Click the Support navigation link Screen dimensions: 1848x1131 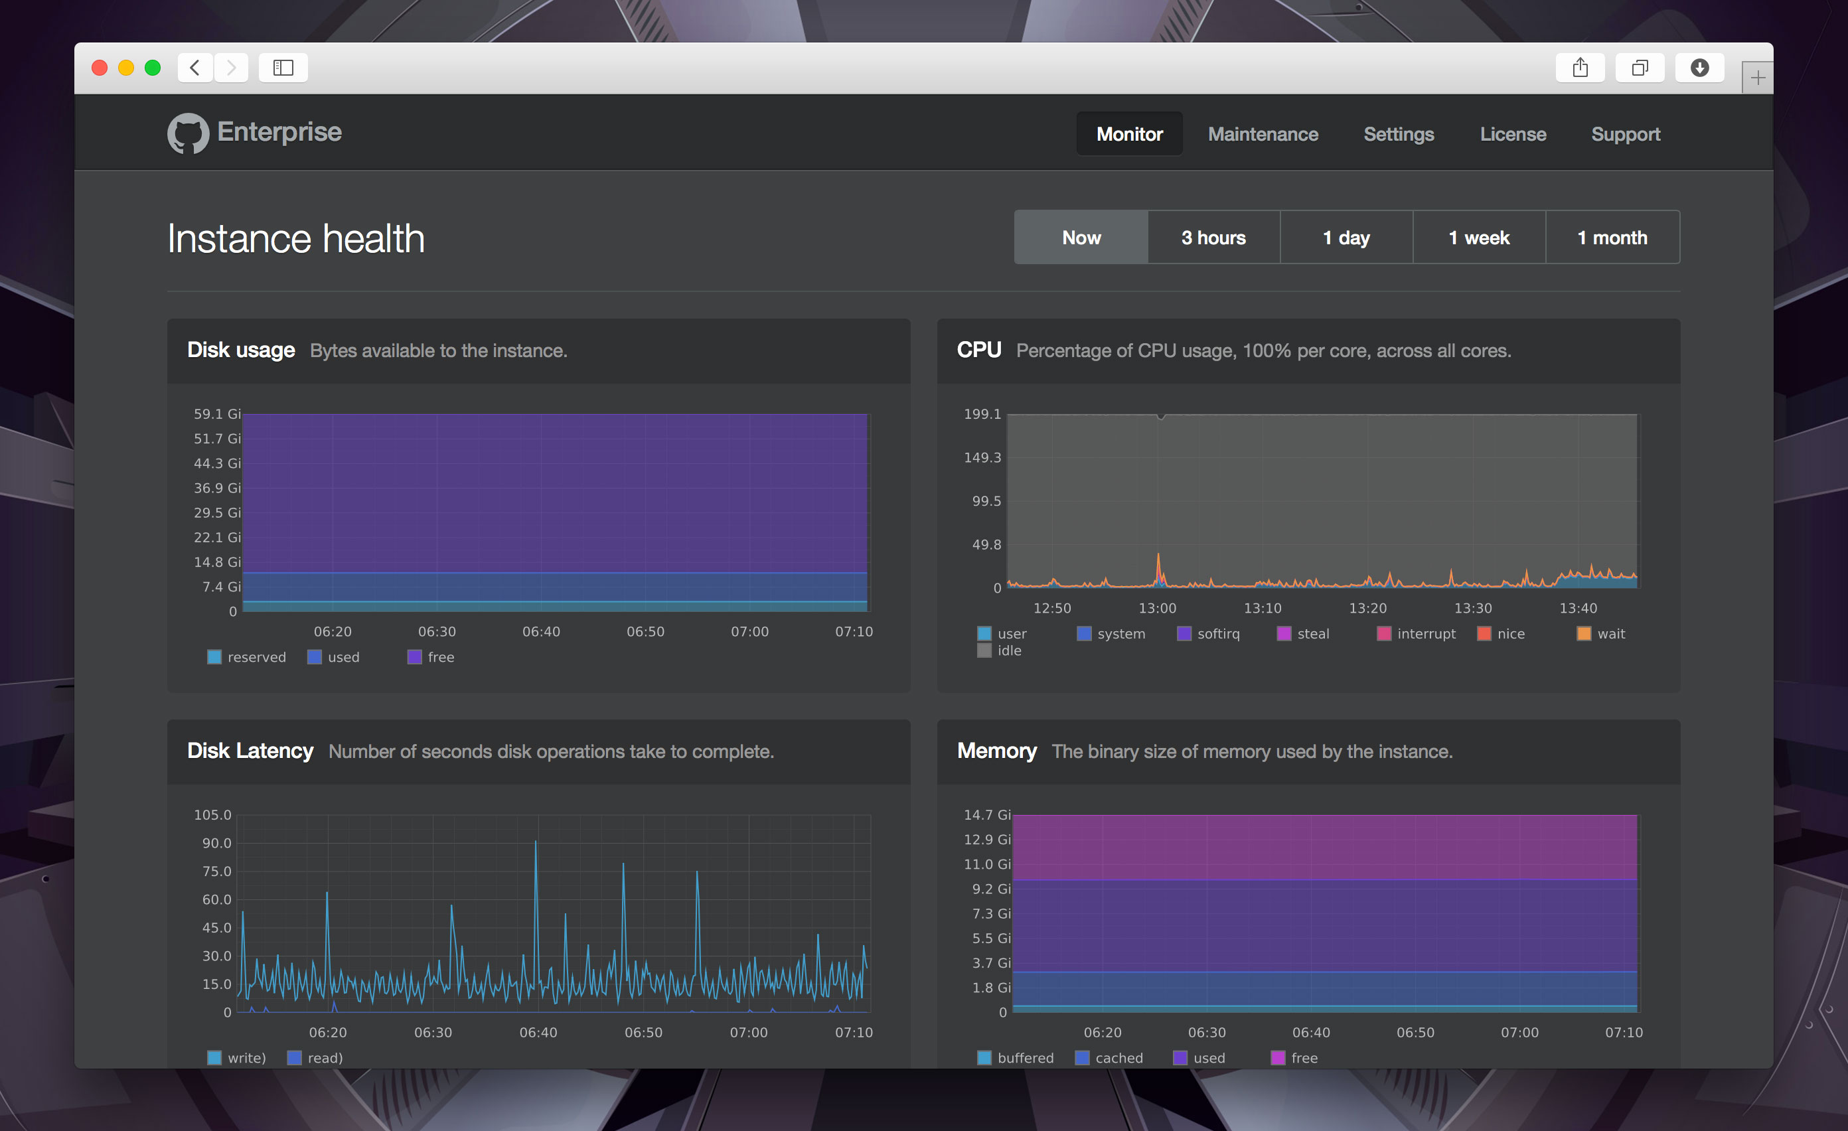[1626, 133]
